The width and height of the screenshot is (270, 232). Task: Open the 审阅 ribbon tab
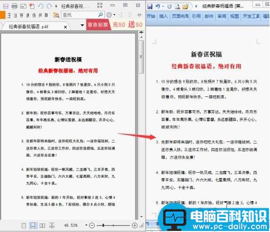coord(222,16)
